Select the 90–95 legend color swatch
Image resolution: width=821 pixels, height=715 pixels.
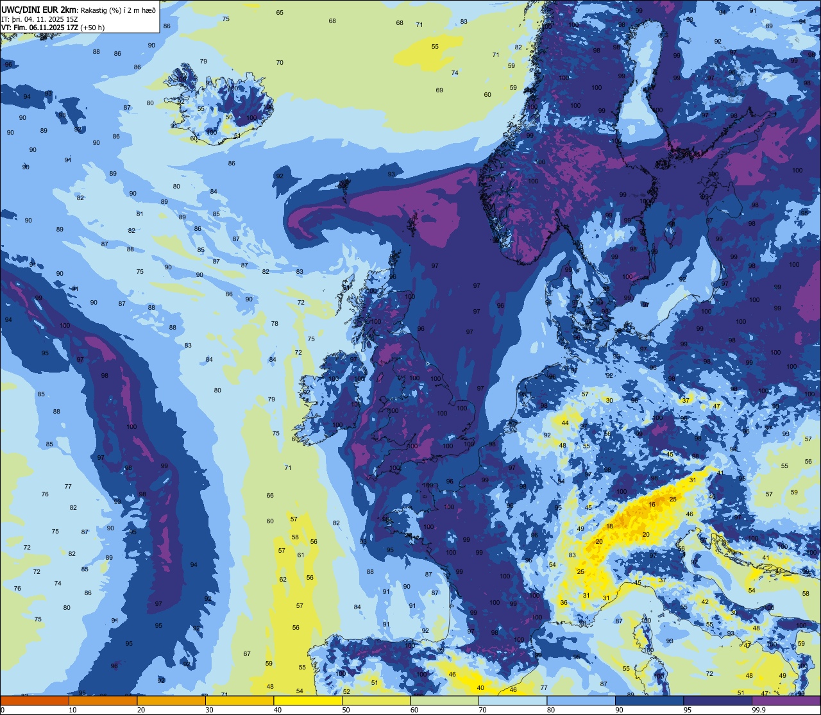point(649,700)
